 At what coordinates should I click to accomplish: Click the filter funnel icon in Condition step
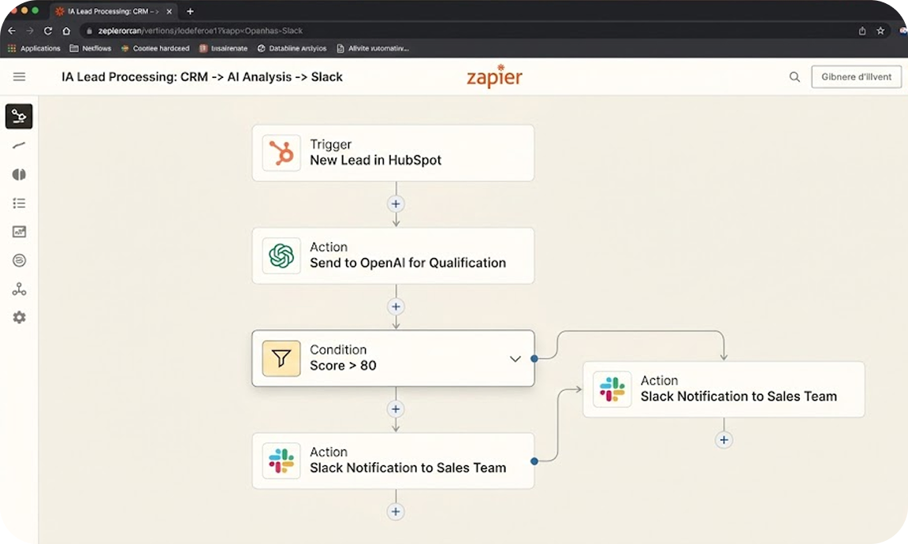pyautogui.click(x=281, y=358)
